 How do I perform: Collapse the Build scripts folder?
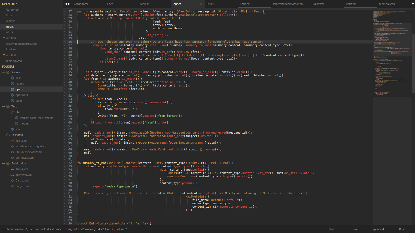tap(4, 163)
